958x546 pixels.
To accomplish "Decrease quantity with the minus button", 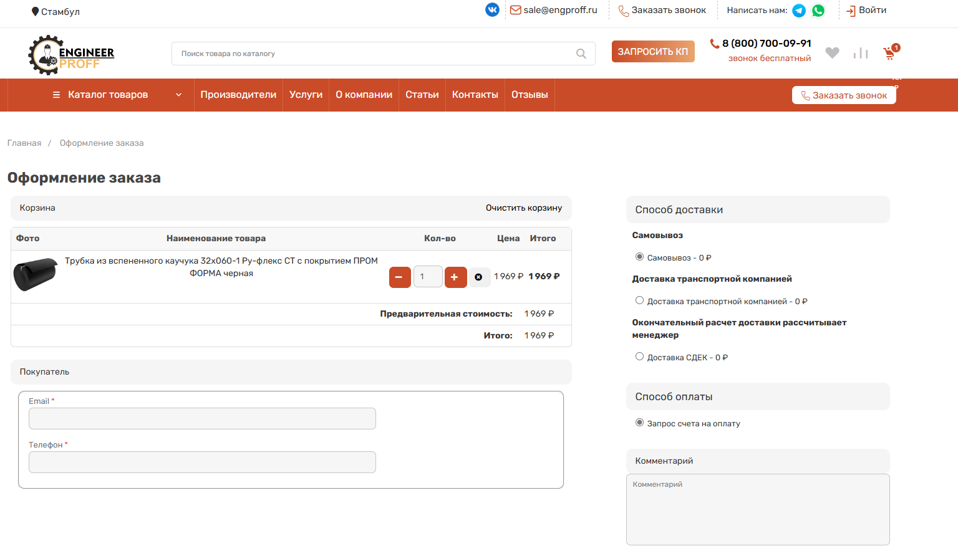I will (x=400, y=277).
